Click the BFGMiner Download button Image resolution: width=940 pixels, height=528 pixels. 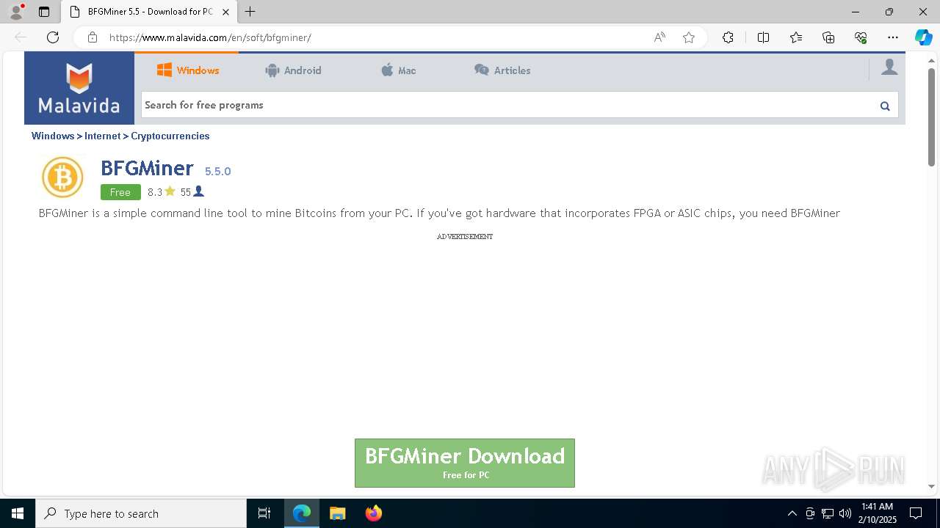pos(465,463)
